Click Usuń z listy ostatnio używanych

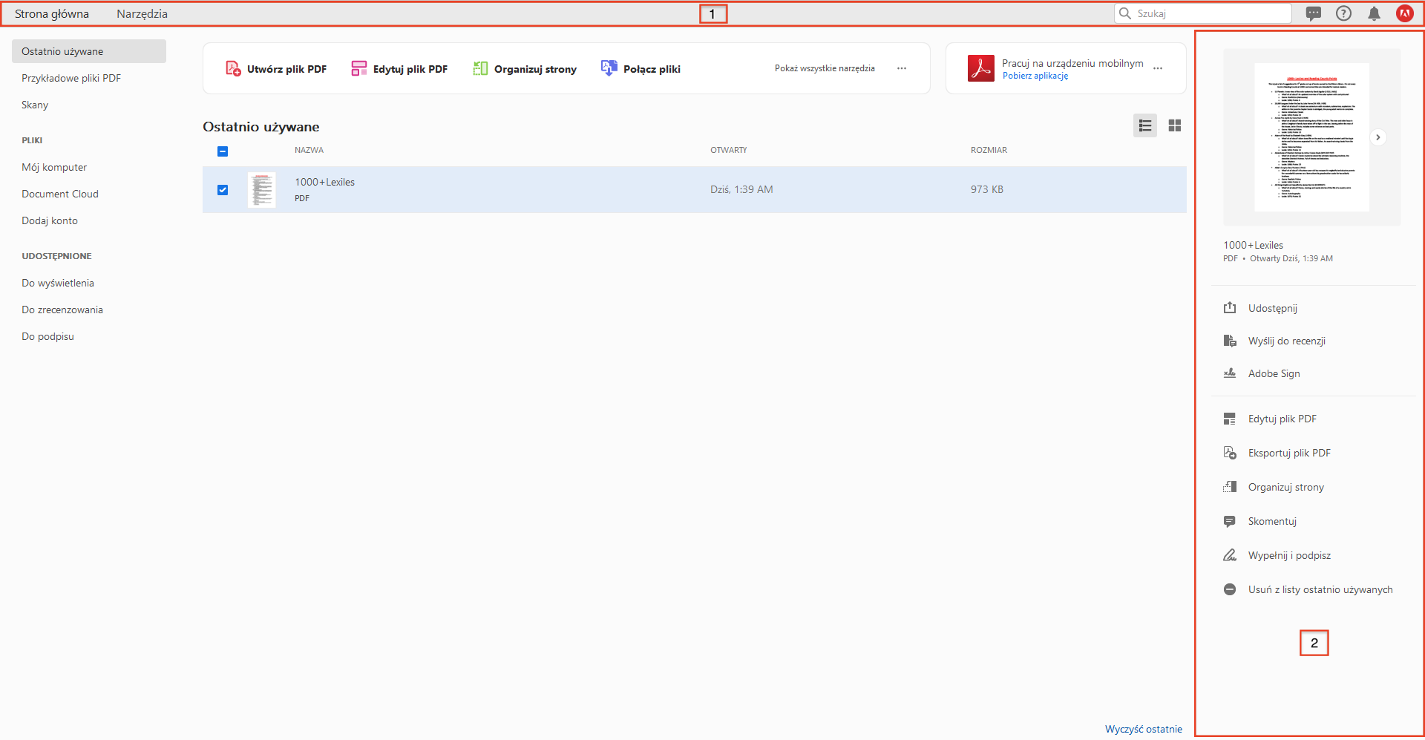click(1320, 589)
